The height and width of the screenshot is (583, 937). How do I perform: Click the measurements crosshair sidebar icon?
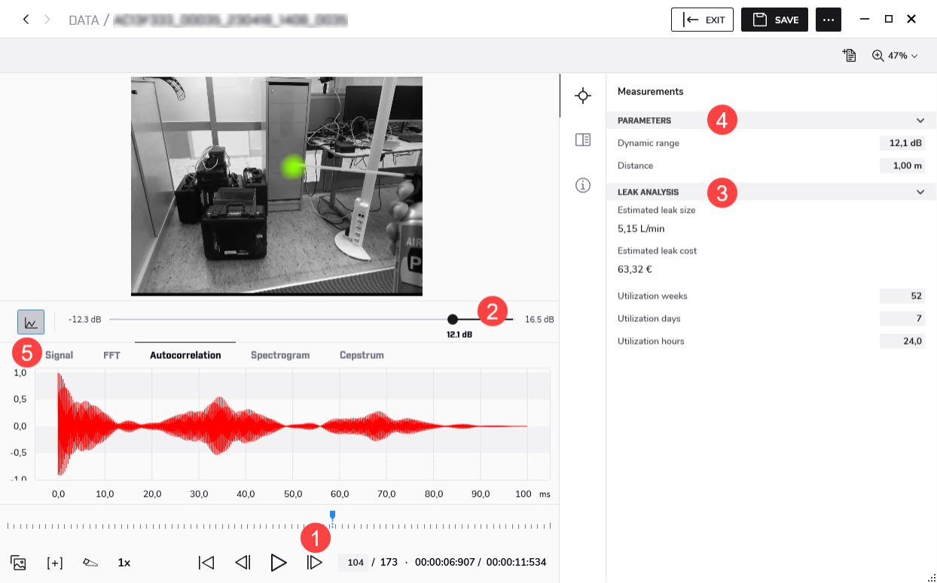[x=582, y=96]
